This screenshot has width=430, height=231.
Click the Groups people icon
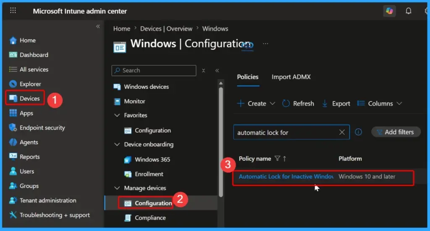pos(13,186)
